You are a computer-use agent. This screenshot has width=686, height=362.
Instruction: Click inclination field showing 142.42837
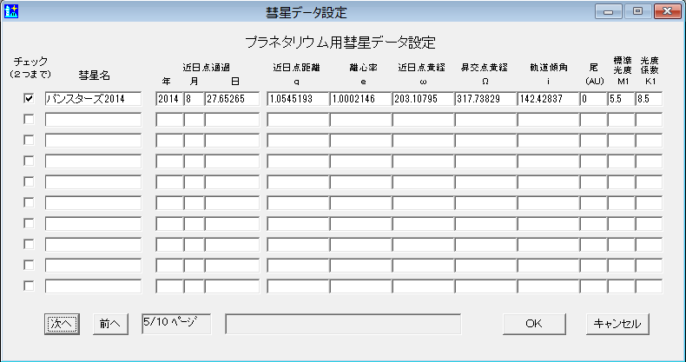(546, 99)
